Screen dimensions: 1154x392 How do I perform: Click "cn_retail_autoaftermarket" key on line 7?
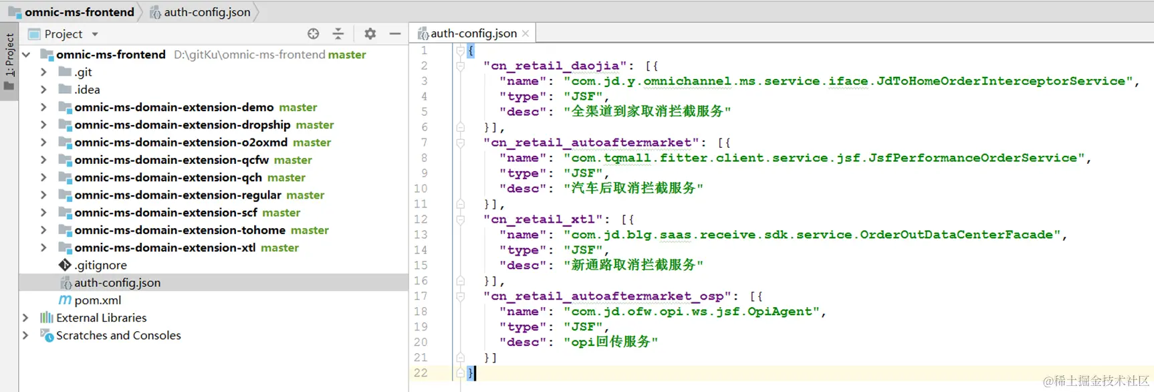pos(592,142)
